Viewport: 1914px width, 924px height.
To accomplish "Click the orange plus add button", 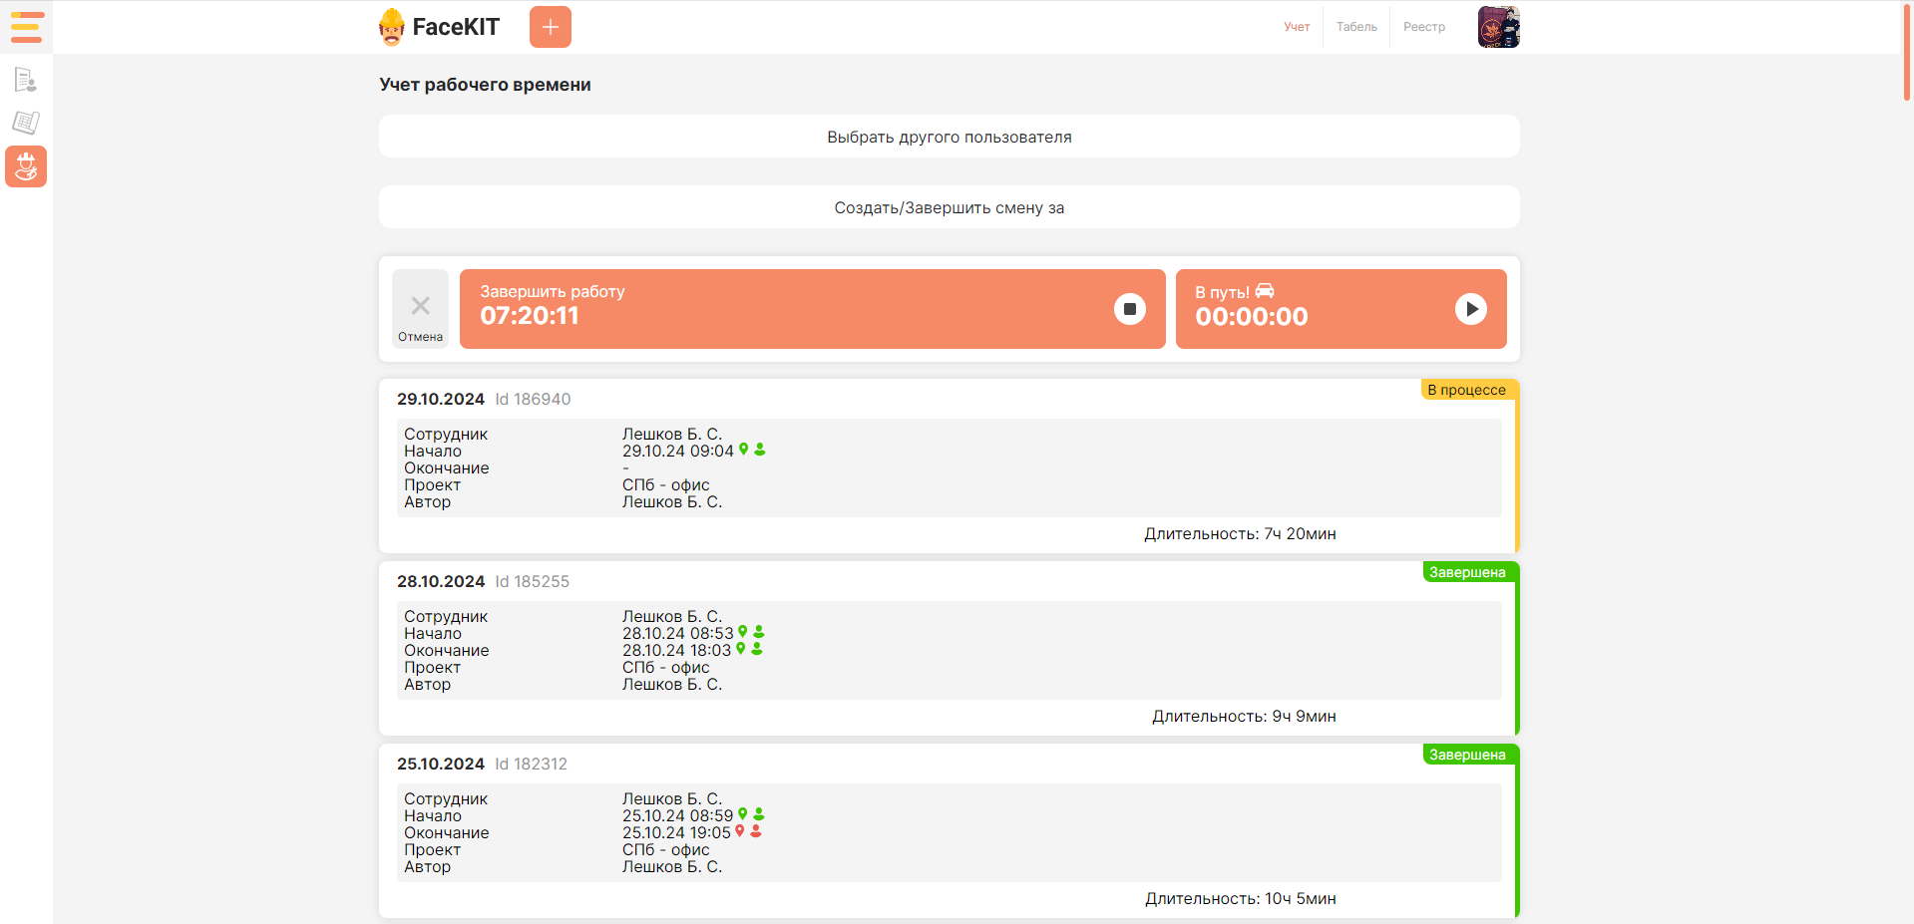I will (550, 27).
